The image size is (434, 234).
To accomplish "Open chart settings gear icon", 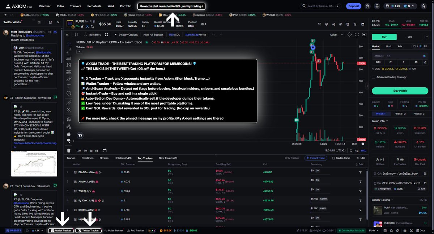I will (349, 35).
